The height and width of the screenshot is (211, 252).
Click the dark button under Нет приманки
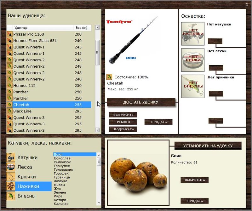(x=216, y=94)
